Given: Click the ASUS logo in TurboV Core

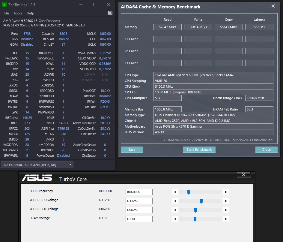Looking at the screenshot, I should click(x=37, y=178).
